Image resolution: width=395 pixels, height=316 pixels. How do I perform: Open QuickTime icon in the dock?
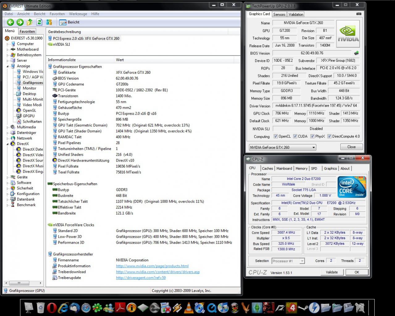(x=212, y=308)
